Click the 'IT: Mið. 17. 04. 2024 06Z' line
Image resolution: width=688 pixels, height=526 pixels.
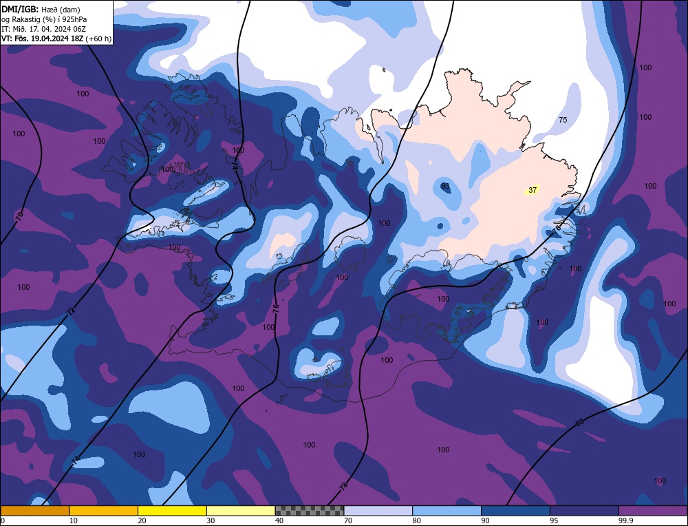tap(43, 29)
